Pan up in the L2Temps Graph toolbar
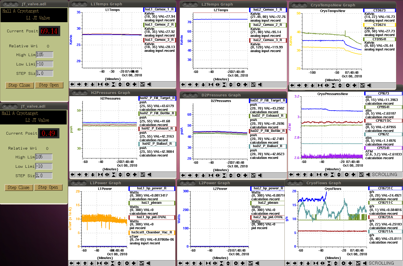The image size is (403, 266). [x=196, y=85]
